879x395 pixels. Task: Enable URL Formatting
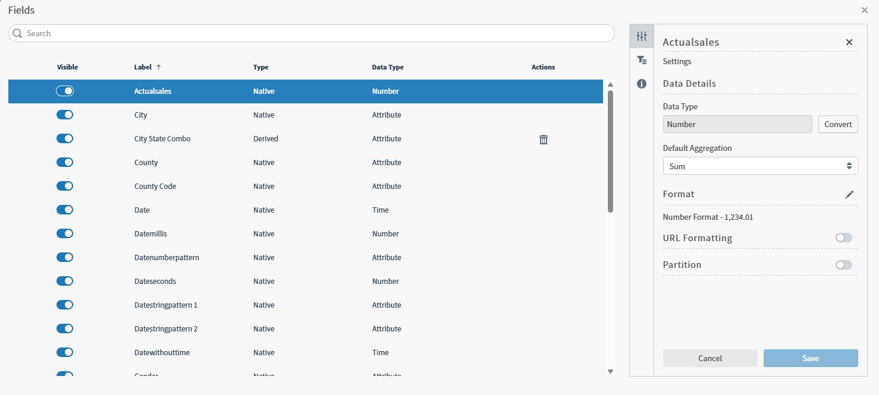[x=843, y=238]
